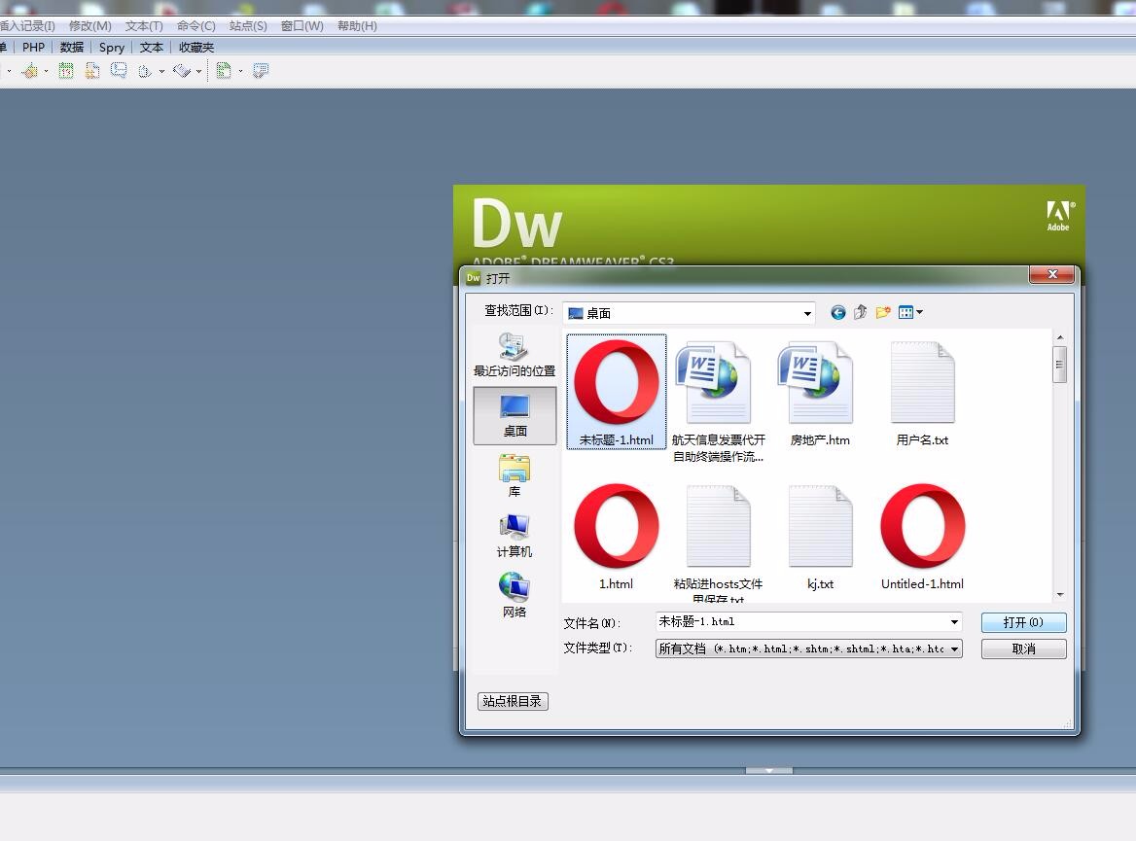Image resolution: width=1136 pixels, height=841 pixels.
Task: Open the 窗口(W) menu
Action: tap(302, 26)
